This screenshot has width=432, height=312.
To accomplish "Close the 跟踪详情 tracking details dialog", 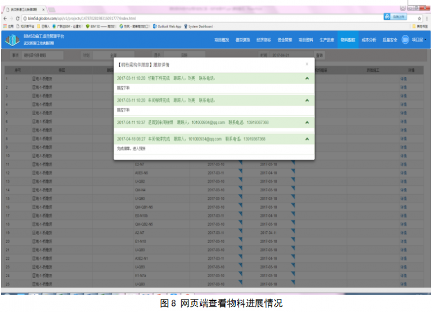I will click(307, 64).
